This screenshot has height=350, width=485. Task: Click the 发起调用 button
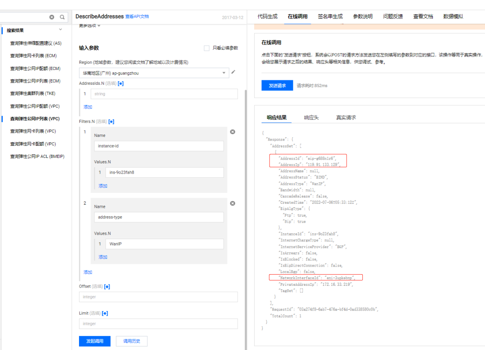pos(95,341)
